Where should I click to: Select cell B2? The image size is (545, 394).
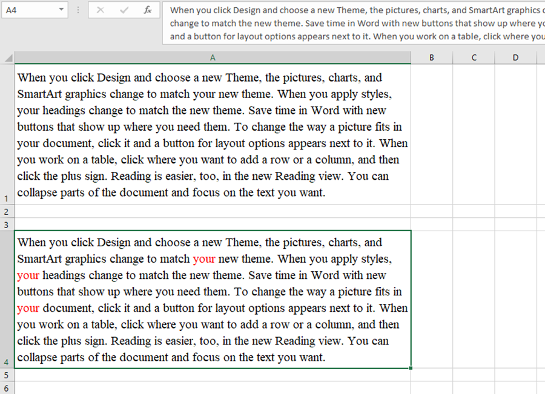(x=432, y=211)
